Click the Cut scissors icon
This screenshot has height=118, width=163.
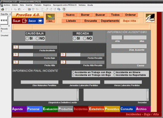point(11,9)
